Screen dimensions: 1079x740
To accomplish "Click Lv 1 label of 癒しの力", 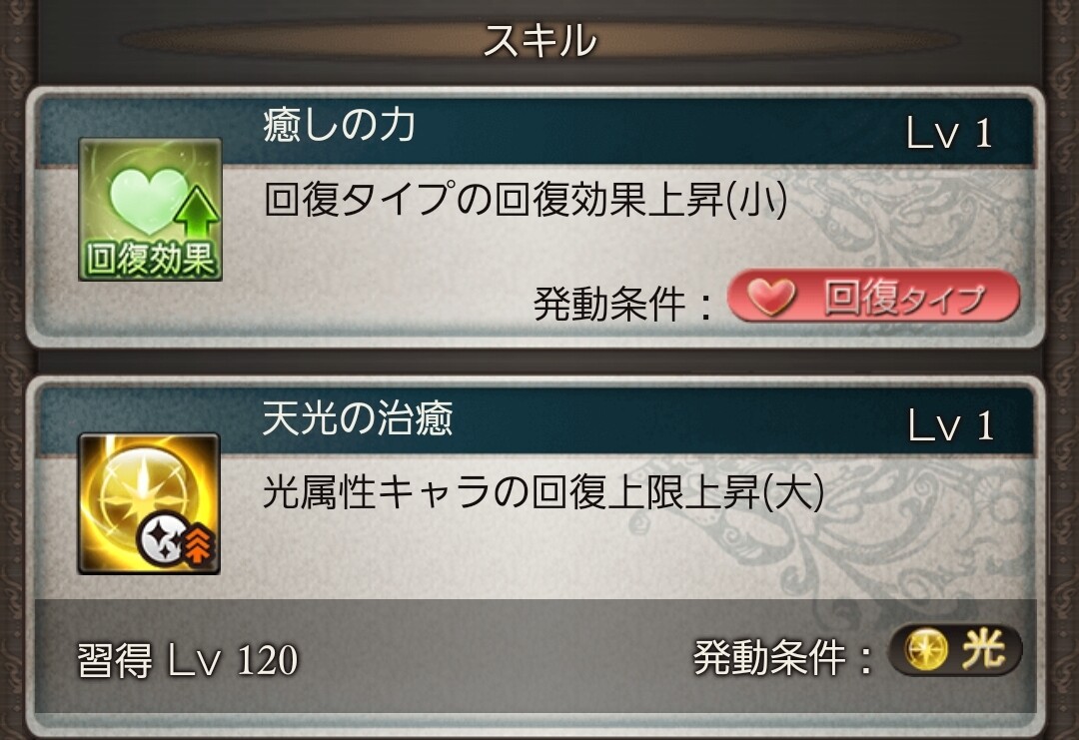I will (x=949, y=134).
